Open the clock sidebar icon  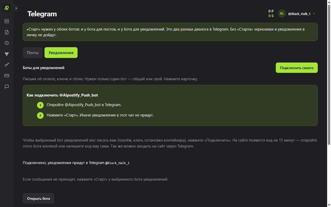click(7, 43)
